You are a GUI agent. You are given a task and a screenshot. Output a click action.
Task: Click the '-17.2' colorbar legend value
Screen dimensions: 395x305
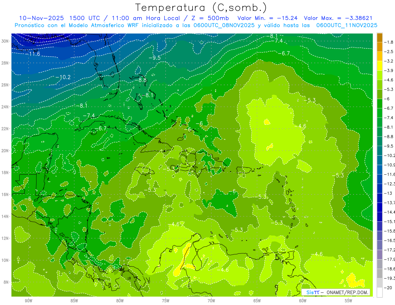[x=390, y=250]
